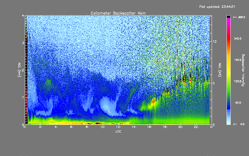Click the black high-intensity surface spot near 9:30 UTC

(98, 123)
